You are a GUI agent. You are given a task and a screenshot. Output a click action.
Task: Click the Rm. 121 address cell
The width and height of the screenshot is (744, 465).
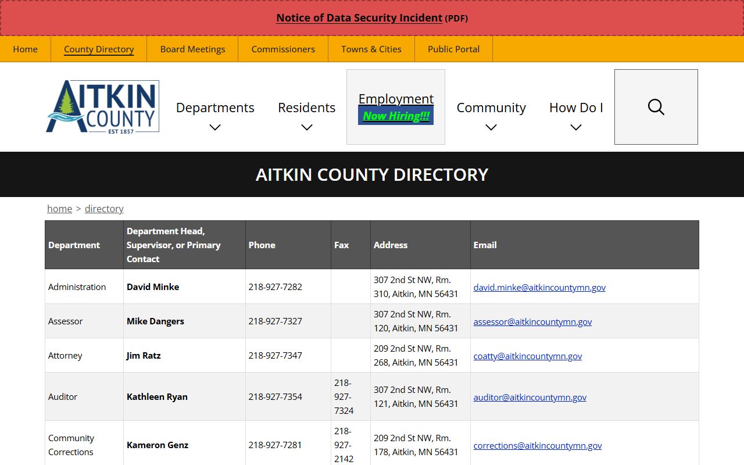420,396
